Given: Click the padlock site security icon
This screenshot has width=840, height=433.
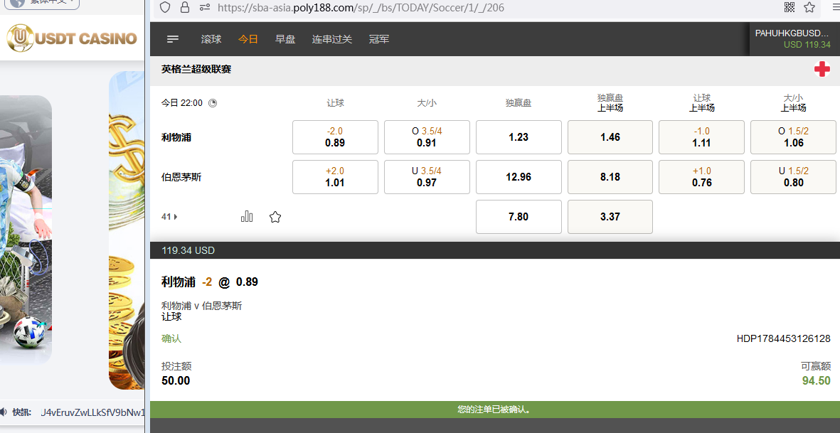Looking at the screenshot, I should coord(185,8).
